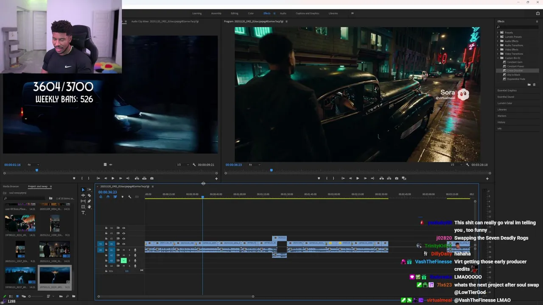Viewport: 543px width, 305px height.
Task: Create a new custom bin in Effects panel
Action: click(529, 85)
